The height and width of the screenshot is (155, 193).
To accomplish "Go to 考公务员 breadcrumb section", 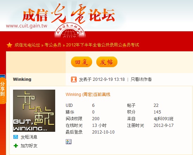I will tap(53, 45).
